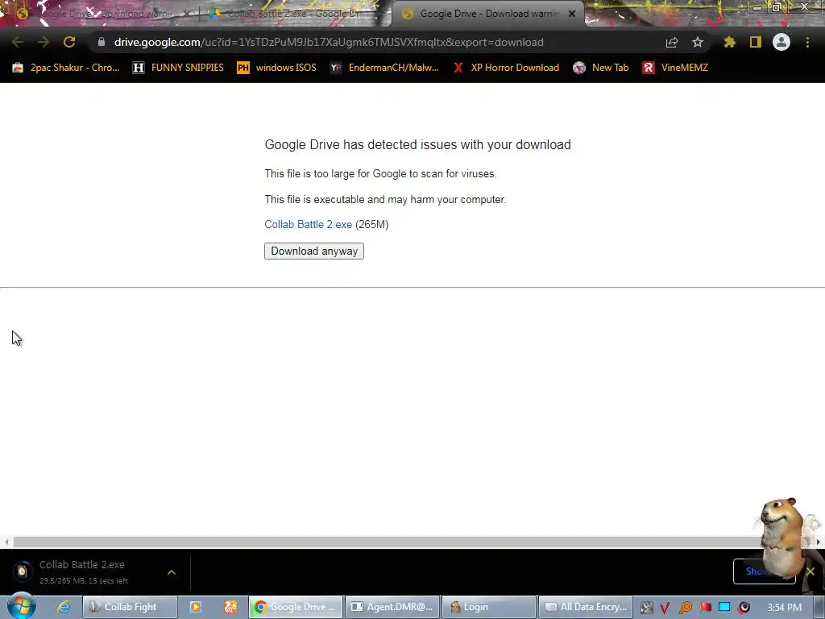Viewport: 825px width, 619px height.
Task: Open the VineMEMZ bookmark
Action: pos(675,68)
